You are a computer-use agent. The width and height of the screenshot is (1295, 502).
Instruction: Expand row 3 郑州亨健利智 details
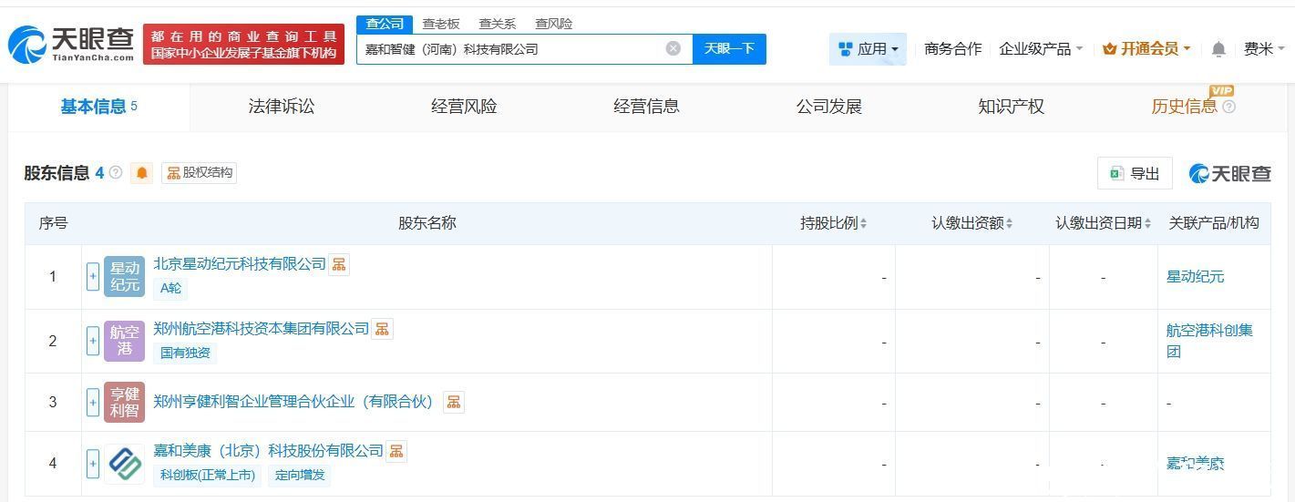[x=93, y=403]
